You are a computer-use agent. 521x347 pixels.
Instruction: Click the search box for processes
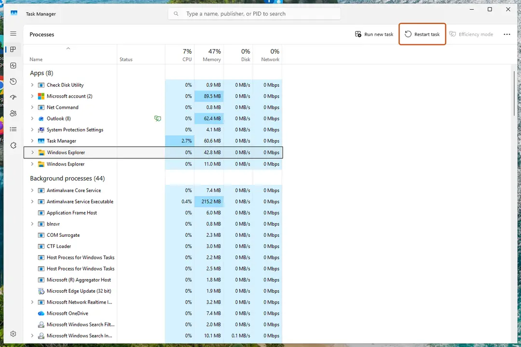tap(254, 14)
